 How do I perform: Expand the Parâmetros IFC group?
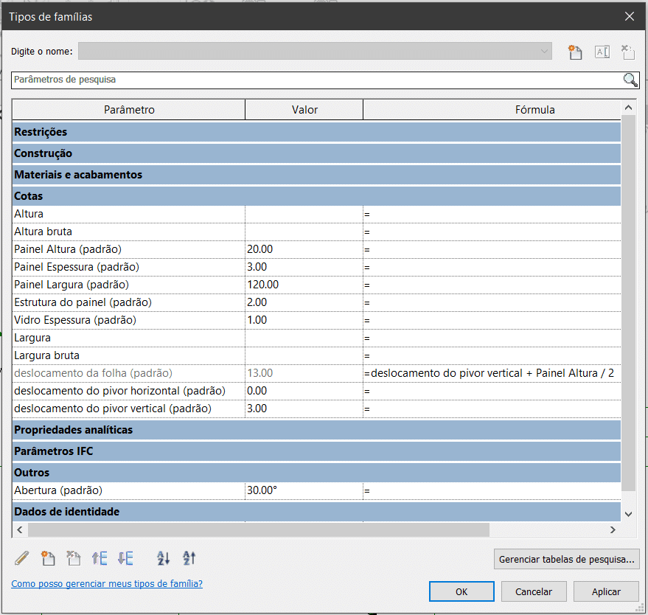[x=316, y=451]
